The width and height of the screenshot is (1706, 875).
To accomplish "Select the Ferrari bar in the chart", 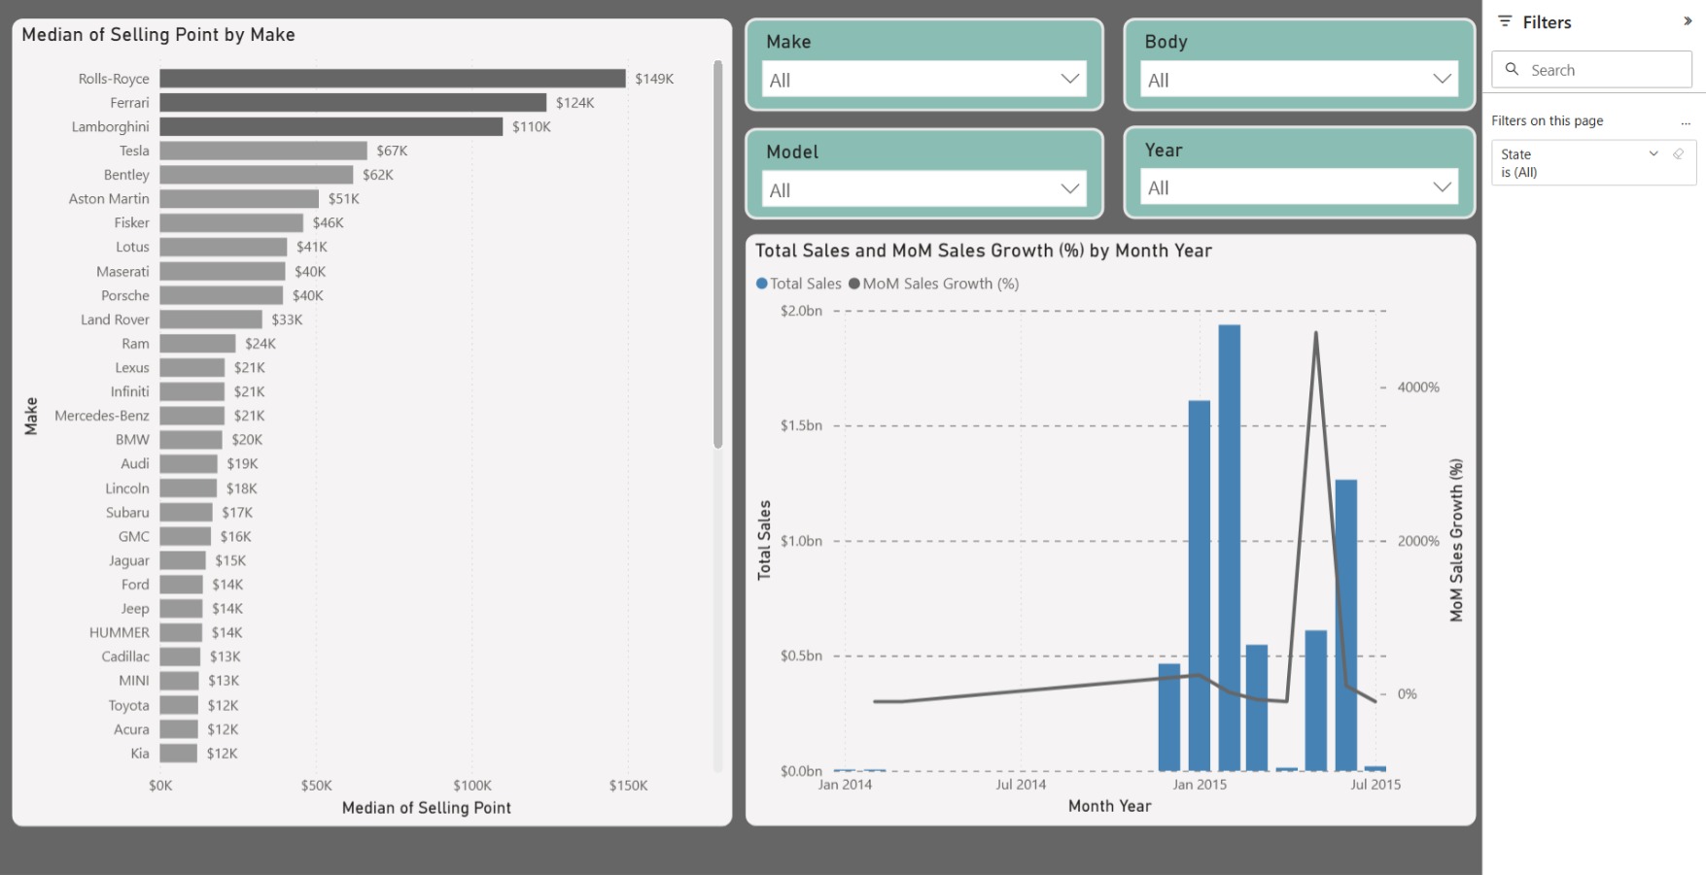I will [x=353, y=102].
